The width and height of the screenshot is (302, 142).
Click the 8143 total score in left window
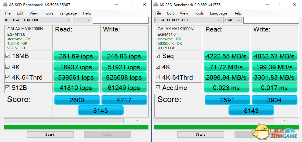pyautogui.click(x=101, y=111)
